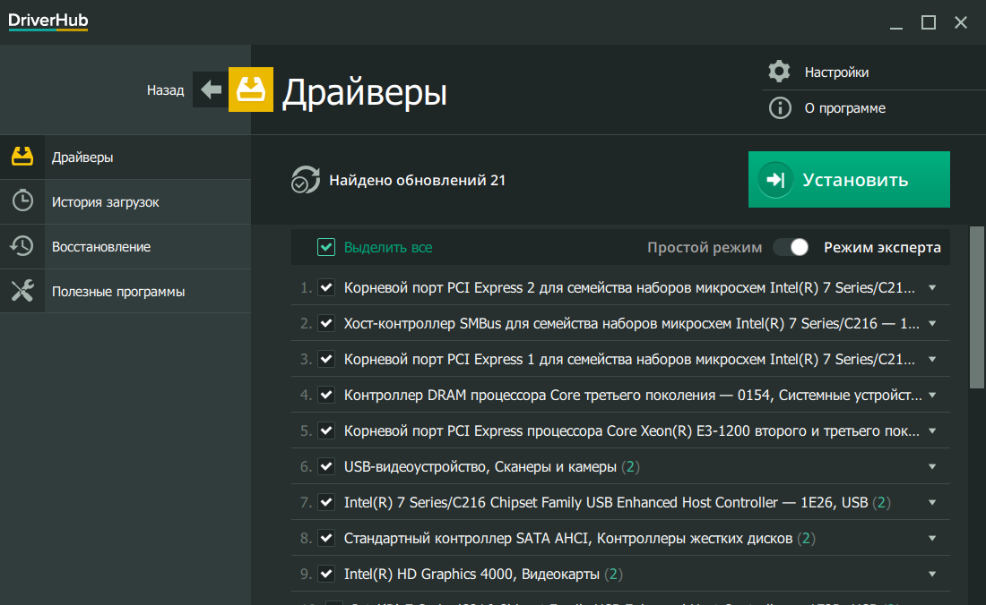
Task: Click the green Установить button
Action: coord(849,180)
